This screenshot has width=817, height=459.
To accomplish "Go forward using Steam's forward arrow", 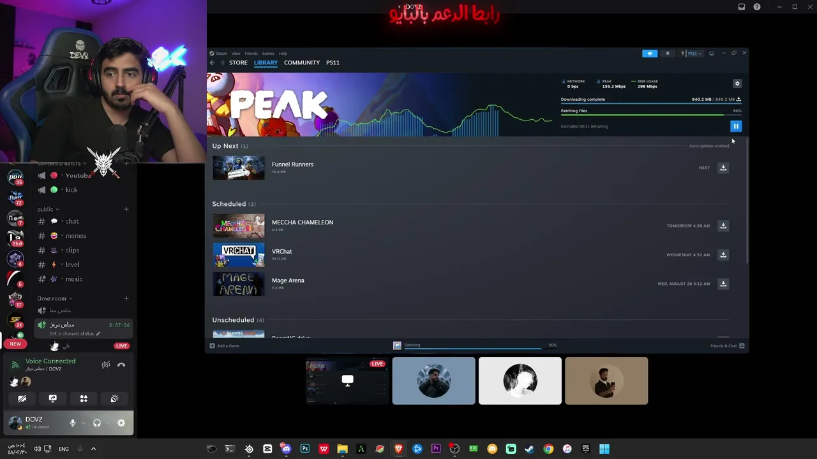I will tap(222, 62).
